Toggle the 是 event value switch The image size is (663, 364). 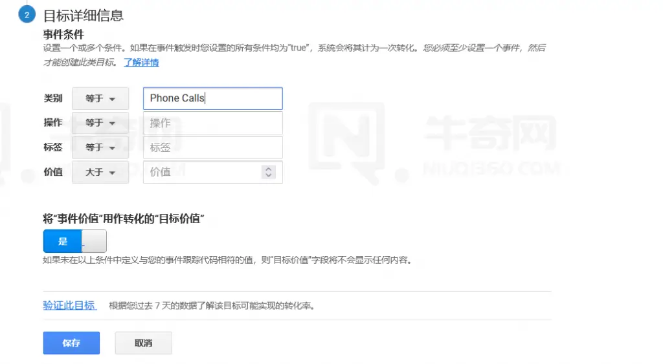(75, 241)
